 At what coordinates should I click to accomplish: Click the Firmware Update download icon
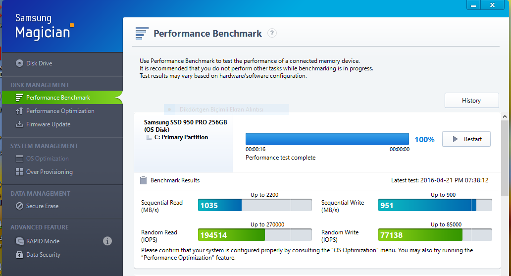tap(19, 124)
